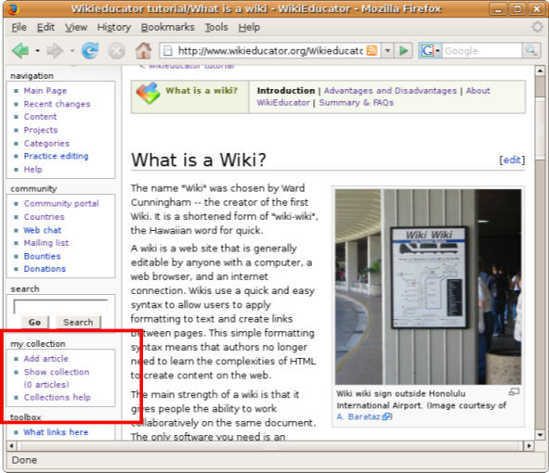Click the Google search engine icon
549x473 pixels.
point(427,51)
